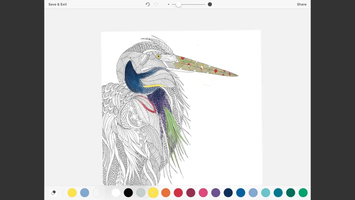Image resolution: width=355 pixels, height=200 pixels.
Task: Set brush to largest size dot
Action: (210, 4)
